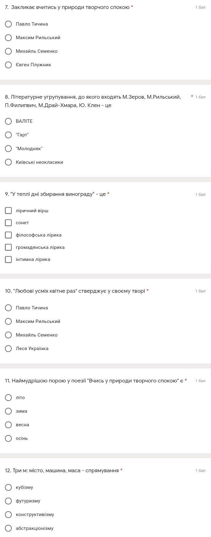Select конструктивізму radio option

point(8,514)
